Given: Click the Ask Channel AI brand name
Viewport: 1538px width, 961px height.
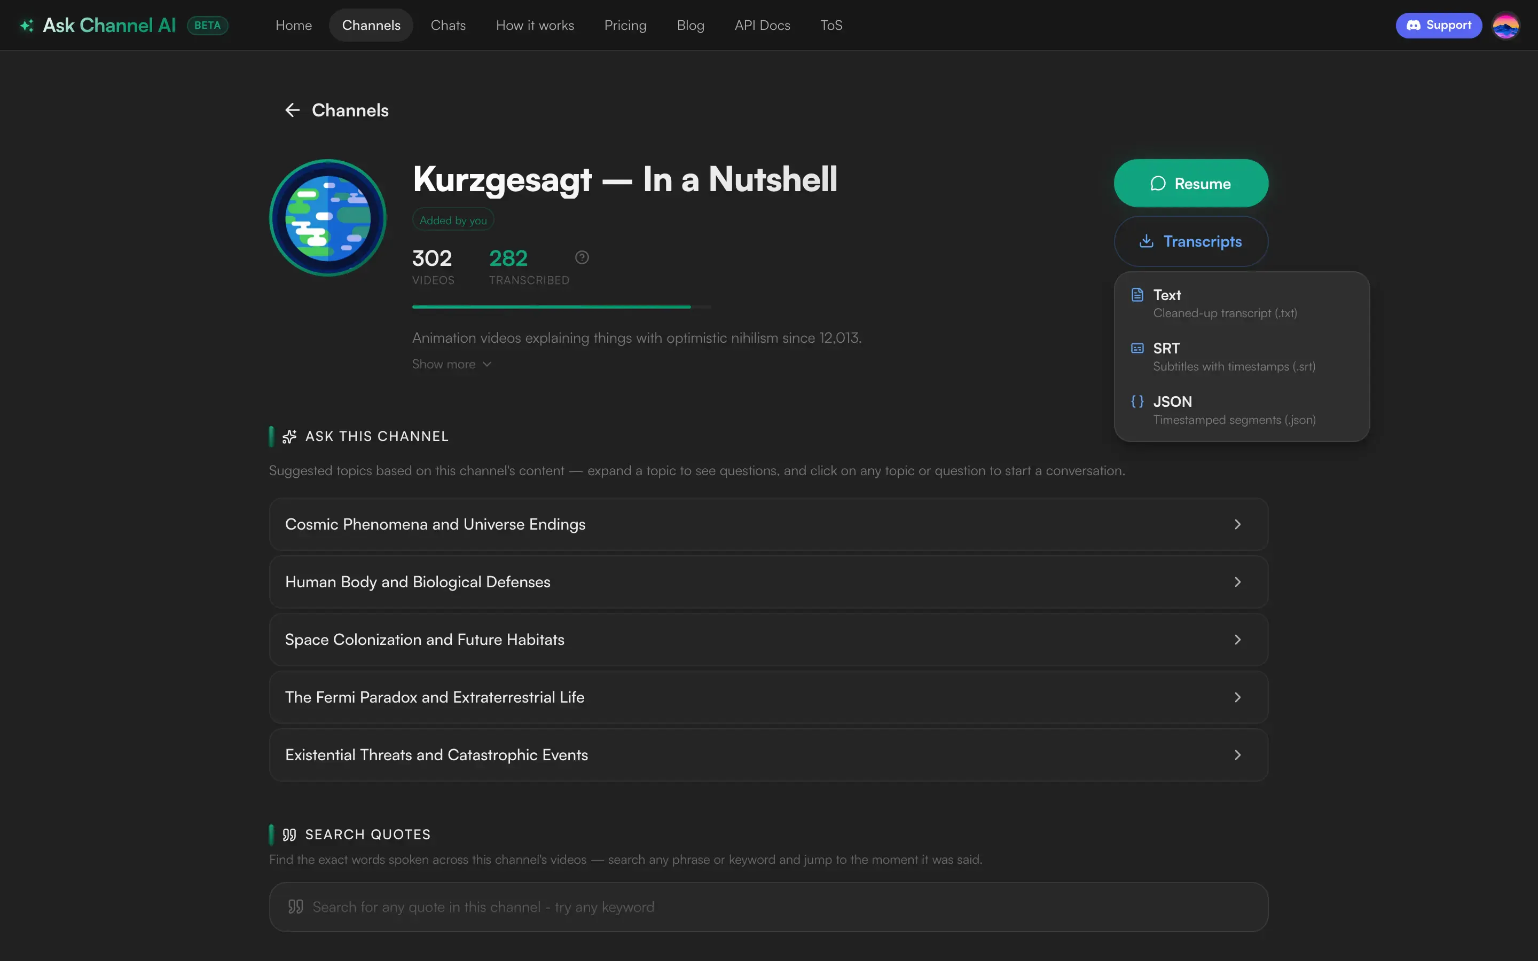Looking at the screenshot, I should click(109, 26).
